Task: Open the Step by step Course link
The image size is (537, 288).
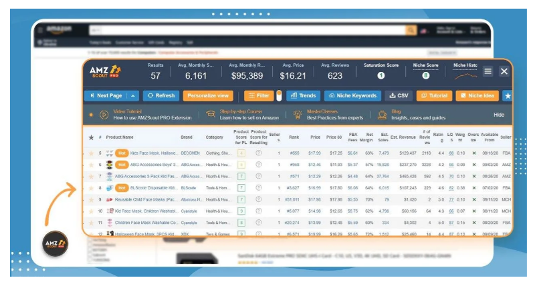Action: 241,111
